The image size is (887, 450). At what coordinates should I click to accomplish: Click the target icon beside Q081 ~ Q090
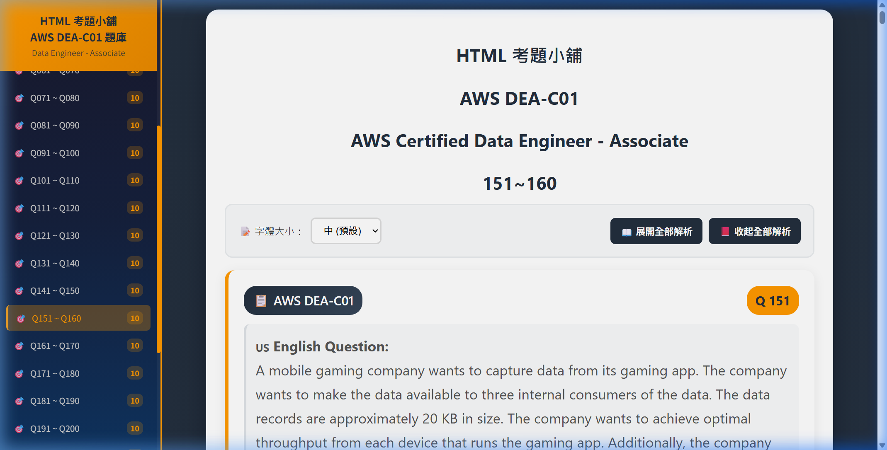click(19, 126)
